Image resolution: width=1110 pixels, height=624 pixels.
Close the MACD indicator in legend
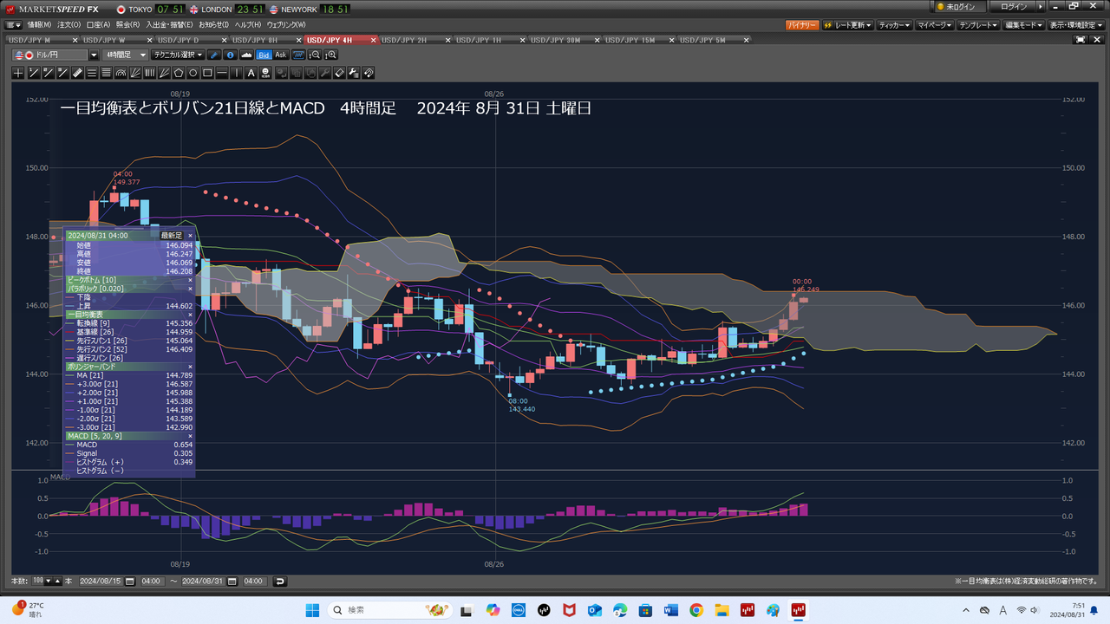pos(190,436)
